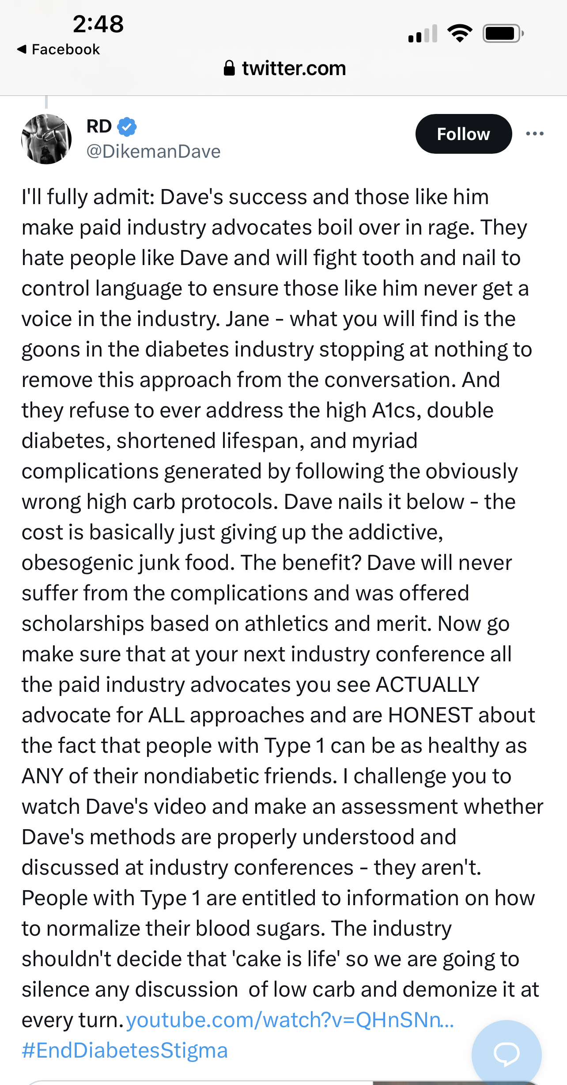
Task: Click the padlock icon in address bar
Action: [229, 68]
